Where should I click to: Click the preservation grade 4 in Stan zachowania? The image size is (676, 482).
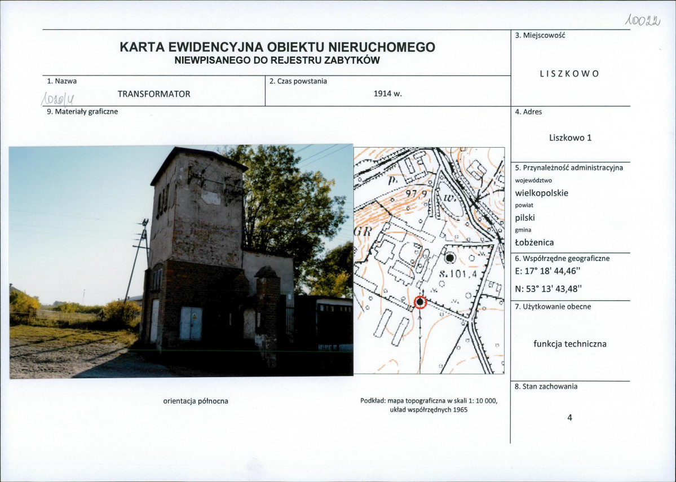pyautogui.click(x=569, y=417)
